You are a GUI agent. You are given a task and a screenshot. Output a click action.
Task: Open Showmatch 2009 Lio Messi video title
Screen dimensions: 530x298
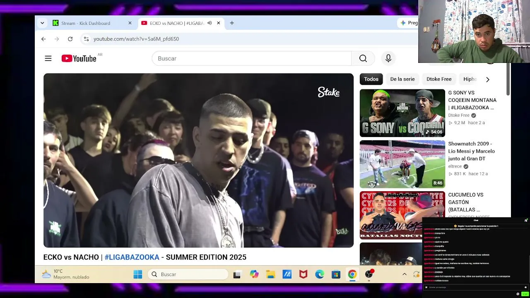(x=472, y=151)
